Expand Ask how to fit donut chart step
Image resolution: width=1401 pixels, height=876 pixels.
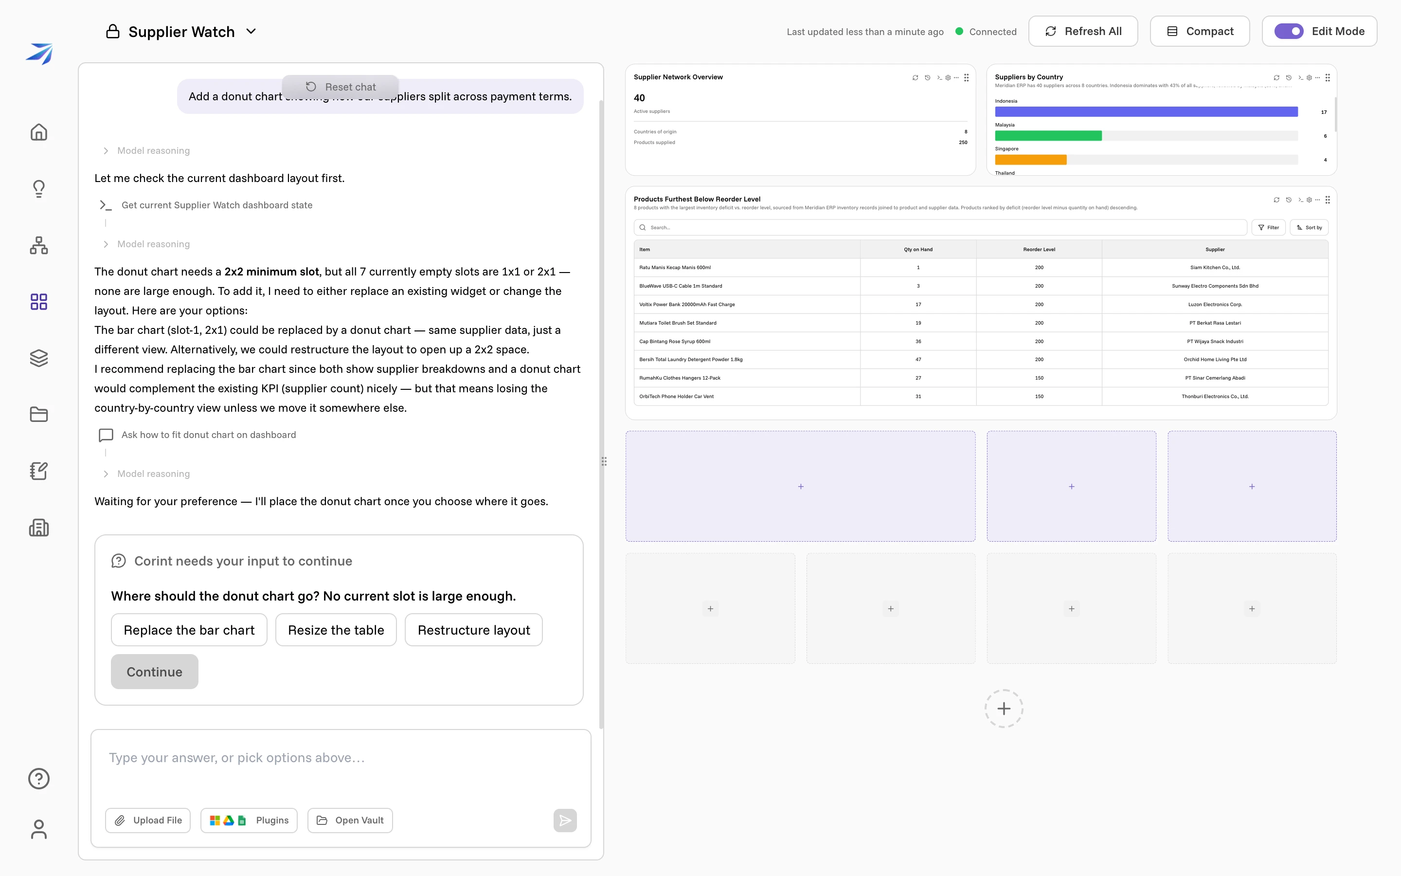tap(198, 435)
